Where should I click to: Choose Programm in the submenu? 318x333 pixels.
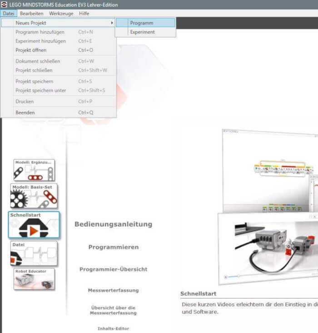[145, 23]
